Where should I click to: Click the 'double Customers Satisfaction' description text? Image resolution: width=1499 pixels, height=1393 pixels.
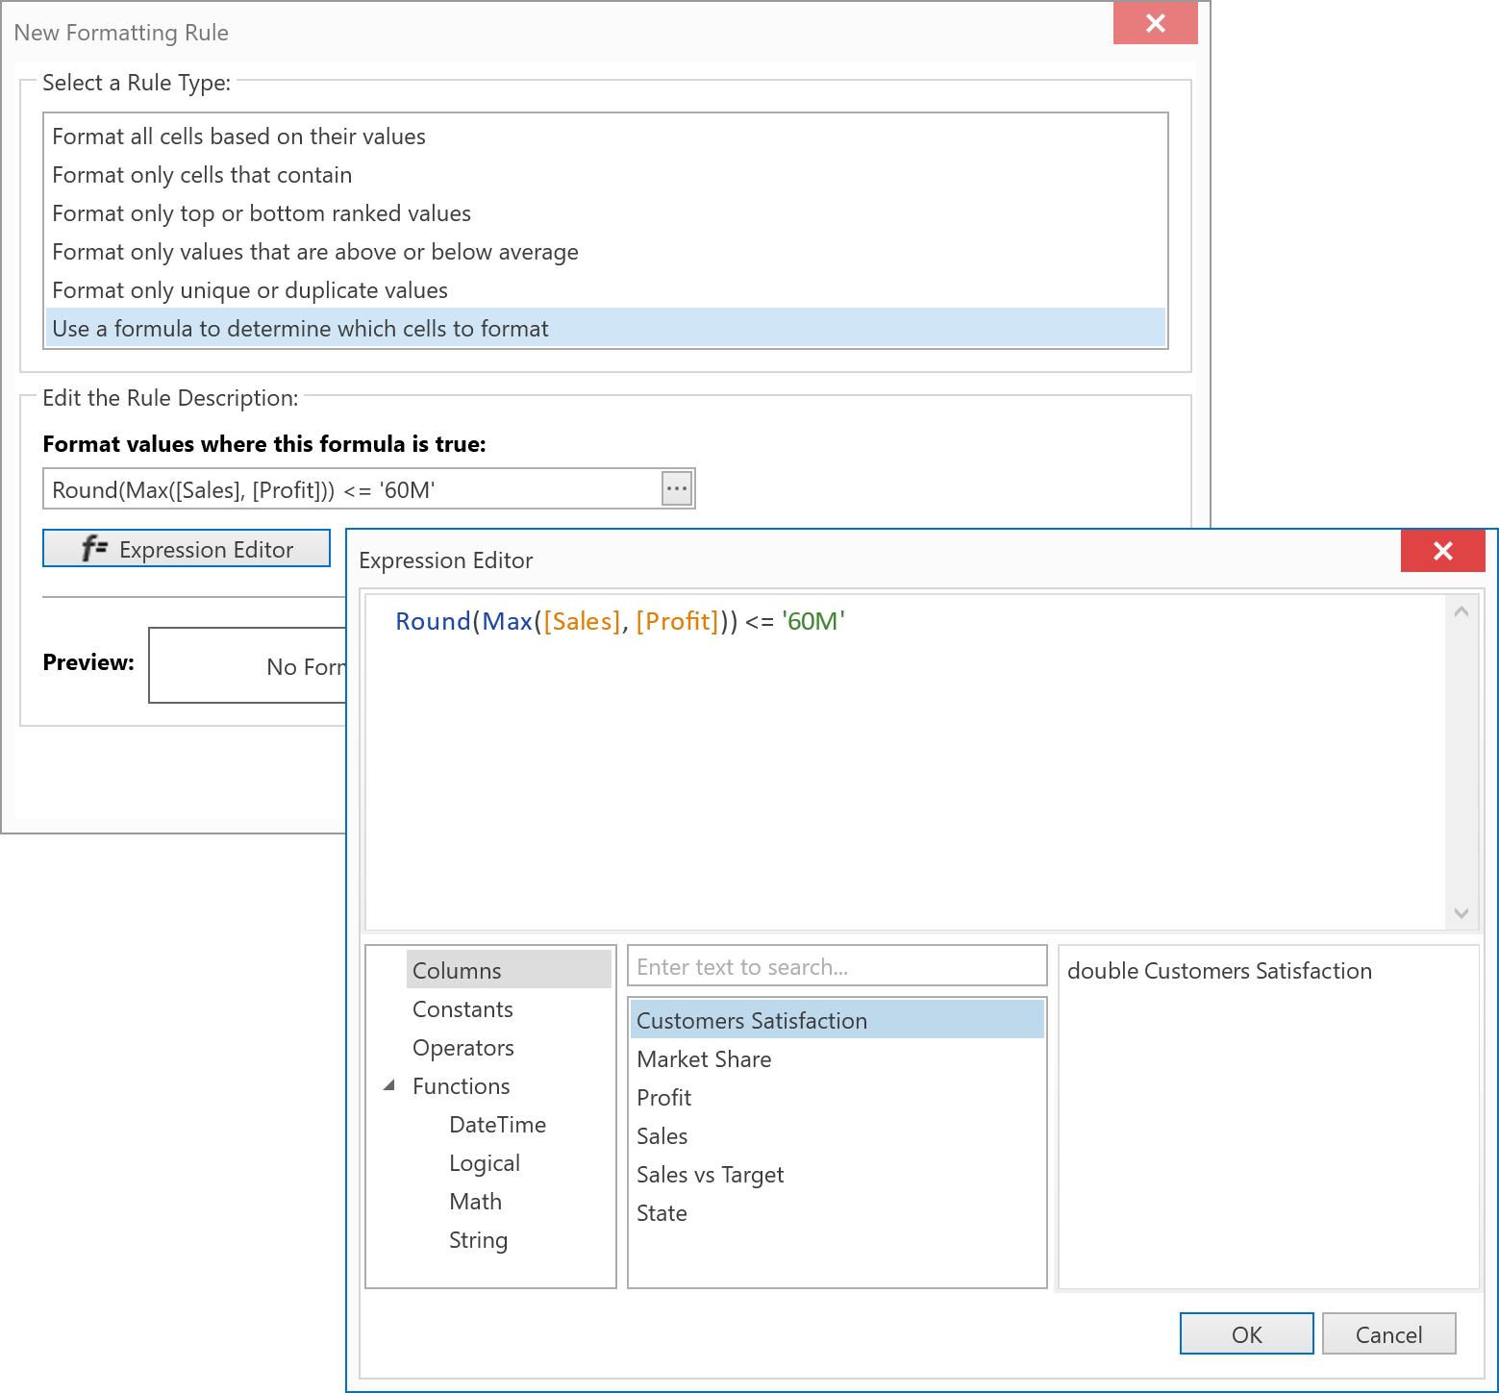point(1219,971)
